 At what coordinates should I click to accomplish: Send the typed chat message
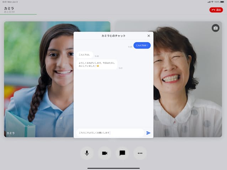coord(148,133)
